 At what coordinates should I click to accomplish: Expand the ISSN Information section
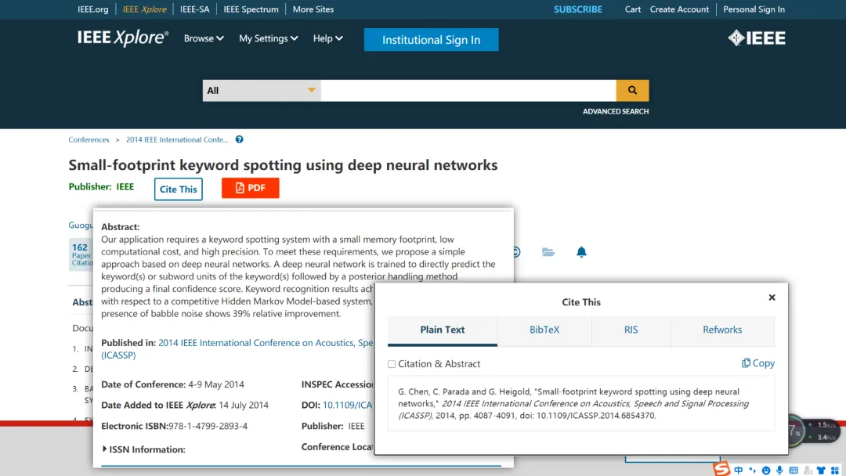pos(143,449)
